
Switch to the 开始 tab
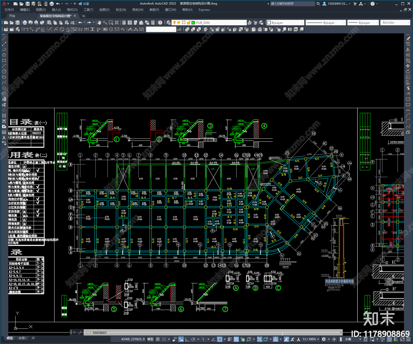coord(12,16)
